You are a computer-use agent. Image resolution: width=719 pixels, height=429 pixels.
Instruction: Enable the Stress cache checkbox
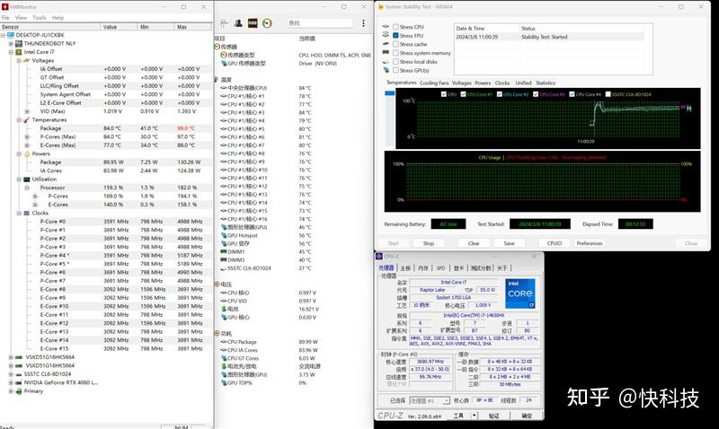pyautogui.click(x=395, y=44)
